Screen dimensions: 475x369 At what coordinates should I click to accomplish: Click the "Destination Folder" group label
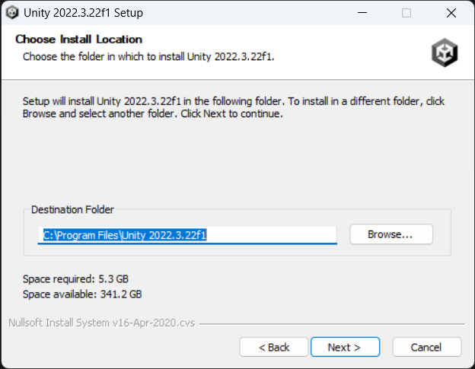(72, 209)
